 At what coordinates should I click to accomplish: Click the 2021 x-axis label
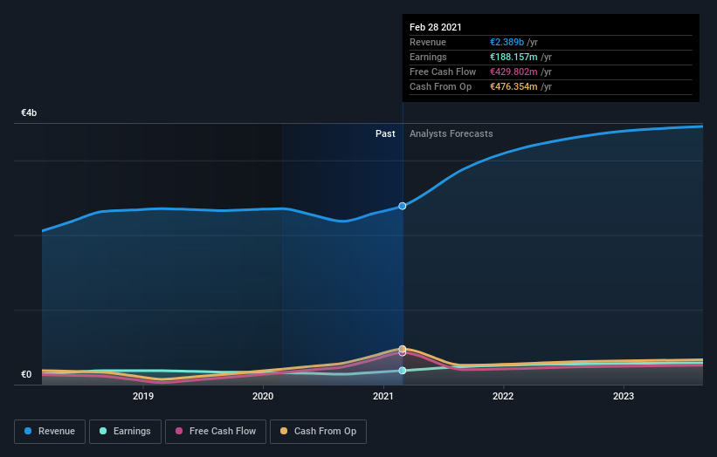[383, 396]
